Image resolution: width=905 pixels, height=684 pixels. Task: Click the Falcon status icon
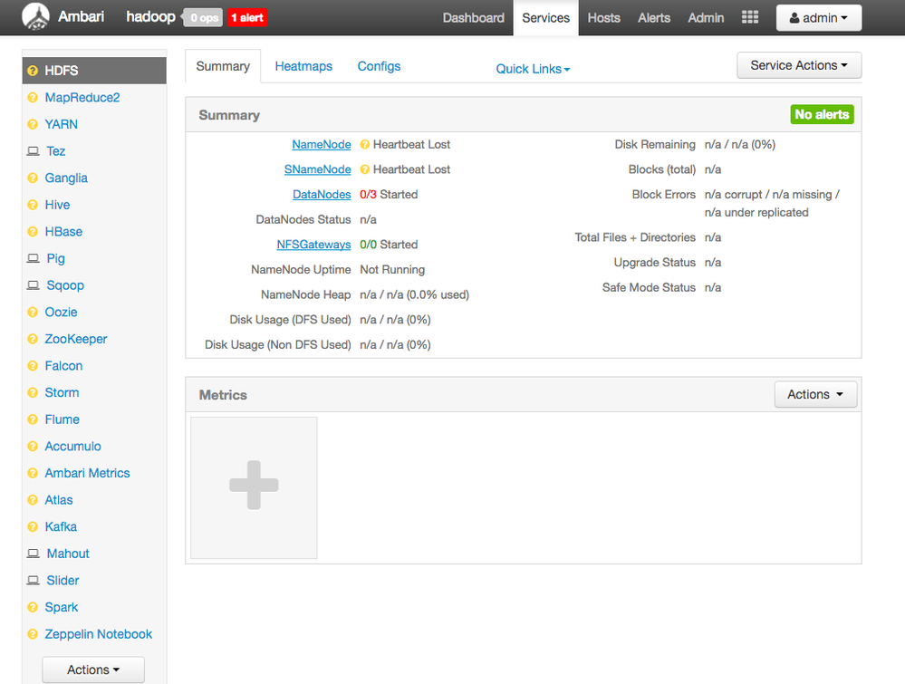(x=33, y=366)
